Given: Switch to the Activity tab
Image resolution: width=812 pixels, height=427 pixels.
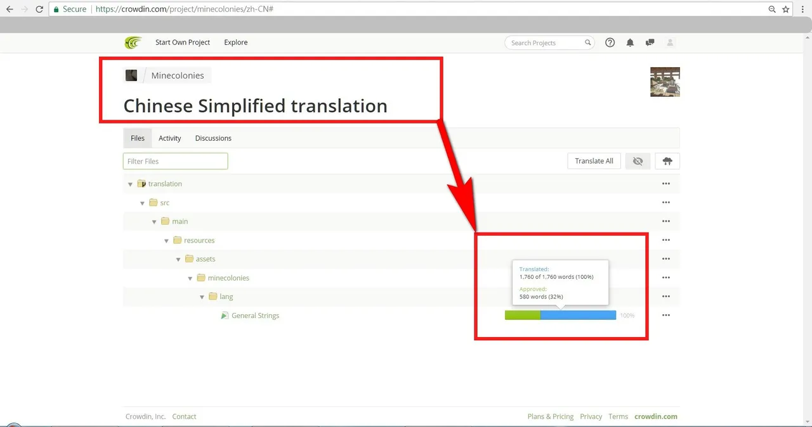Looking at the screenshot, I should (x=170, y=138).
